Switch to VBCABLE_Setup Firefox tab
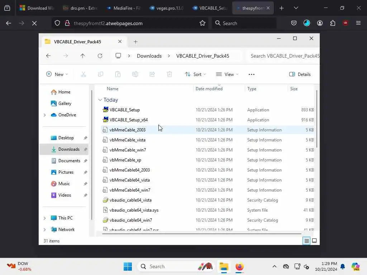367x275 pixels. click(209, 8)
